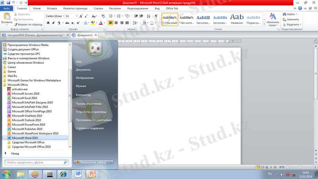318x179 pixels.
Task: Click the PowerPoint icon on the taskbar
Action: (92, 174)
